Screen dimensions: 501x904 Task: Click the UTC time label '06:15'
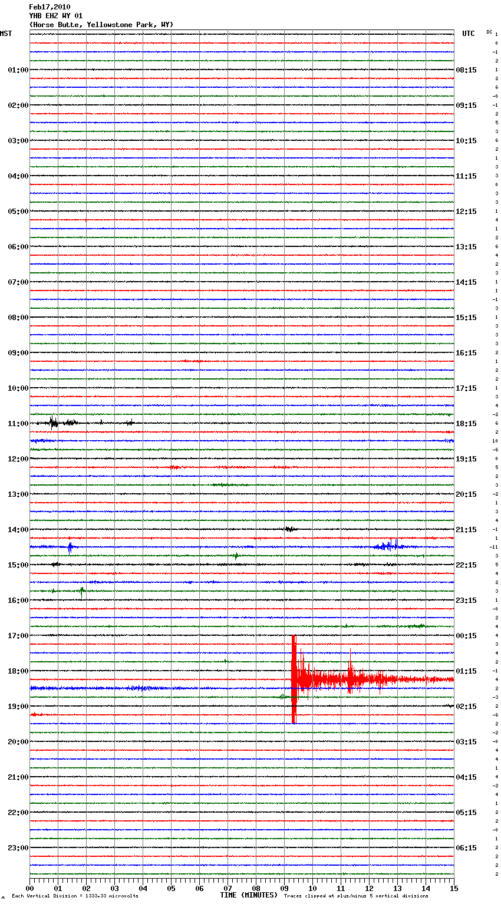(466, 848)
